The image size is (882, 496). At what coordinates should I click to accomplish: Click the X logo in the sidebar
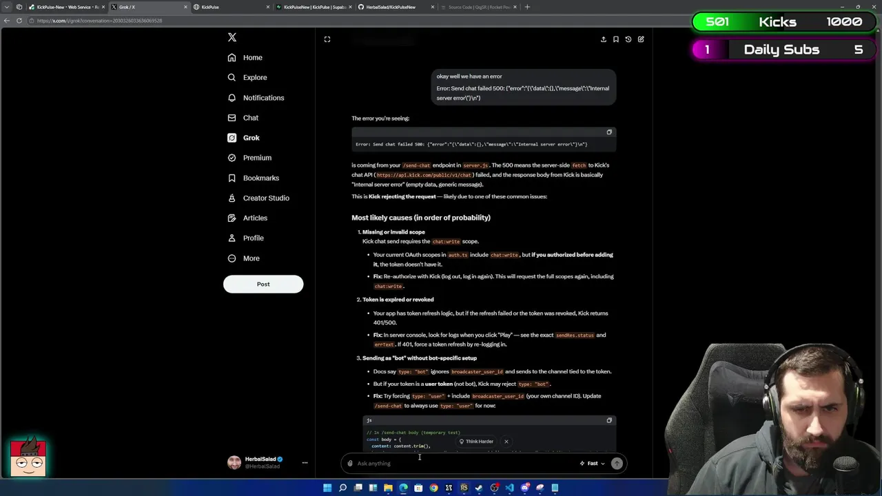[x=232, y=37]
